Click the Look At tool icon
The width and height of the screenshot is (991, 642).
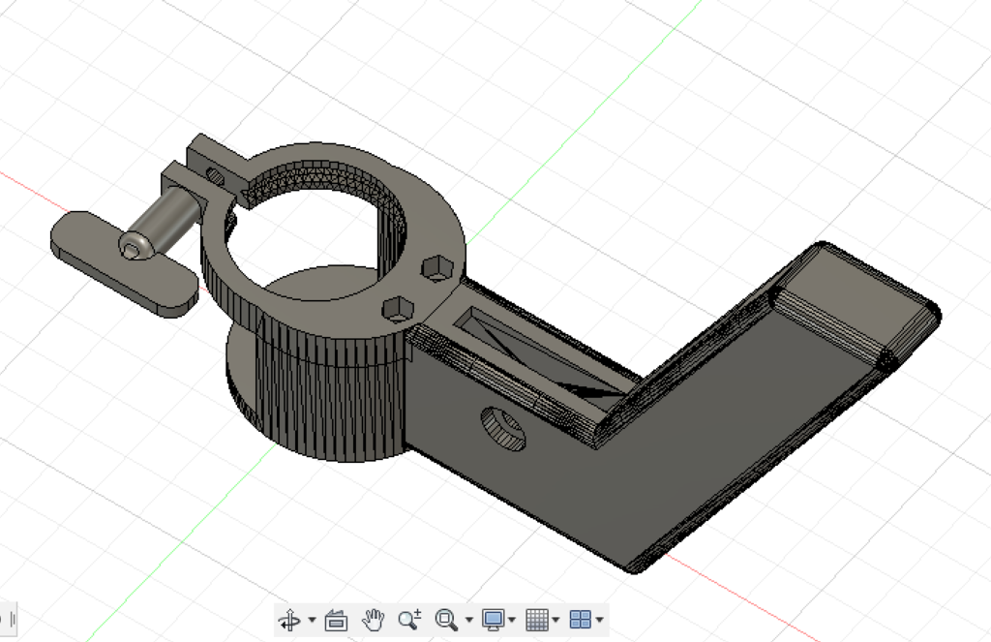[336, 620]
